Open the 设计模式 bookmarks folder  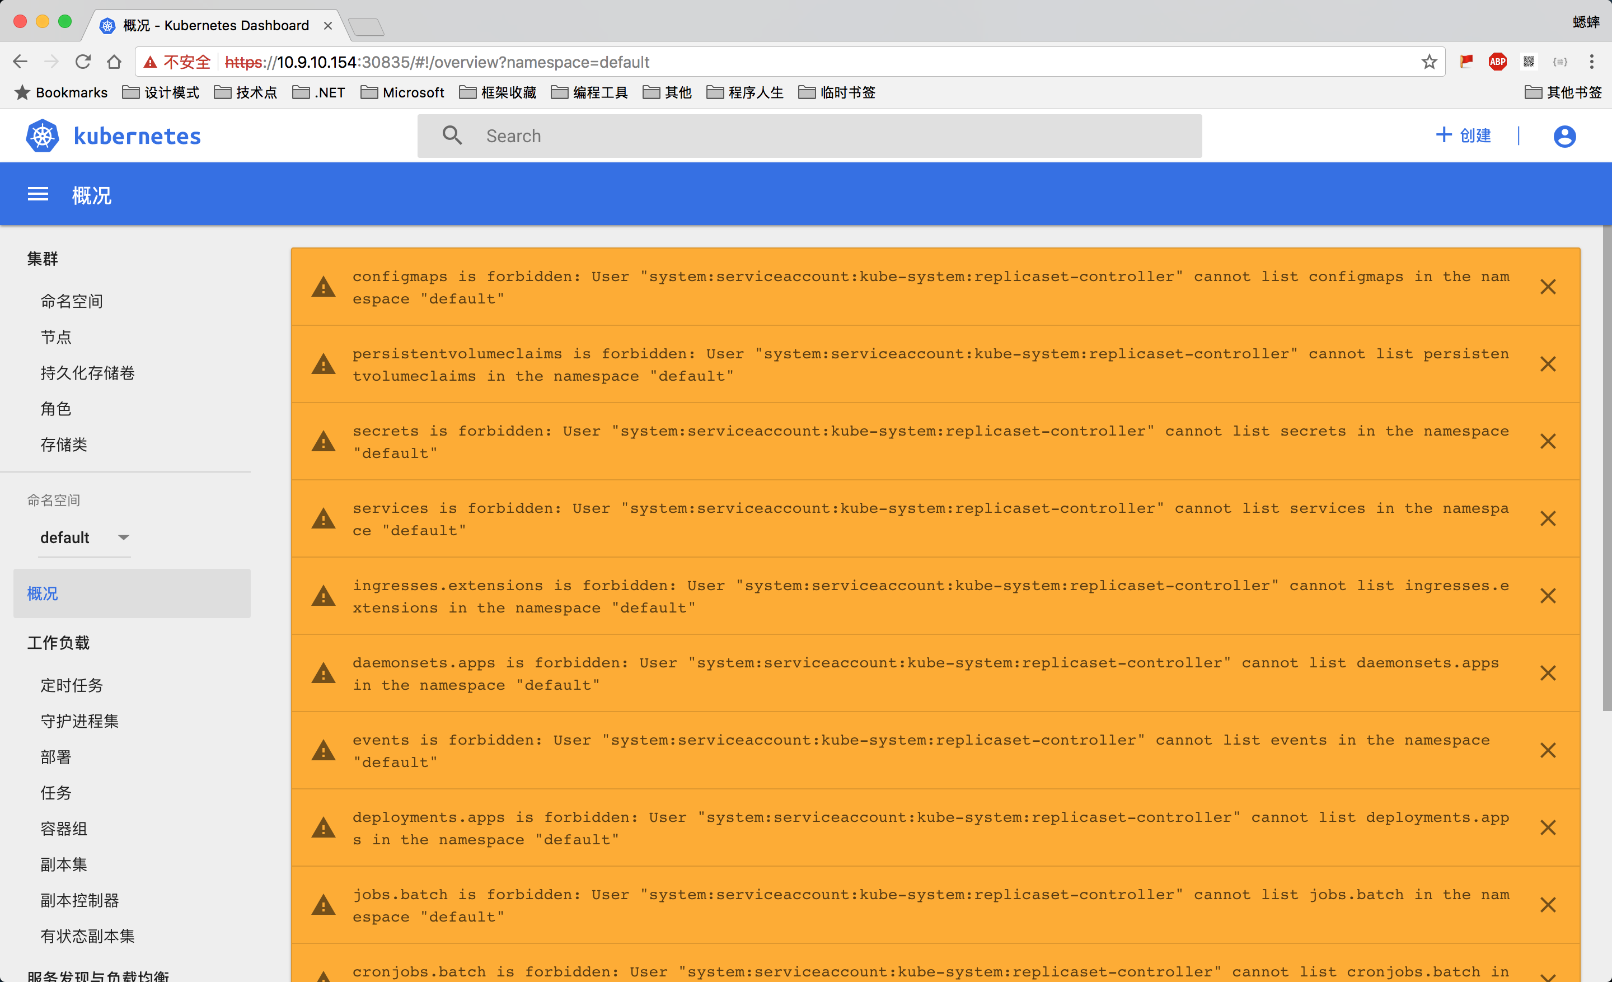point(161,93)
